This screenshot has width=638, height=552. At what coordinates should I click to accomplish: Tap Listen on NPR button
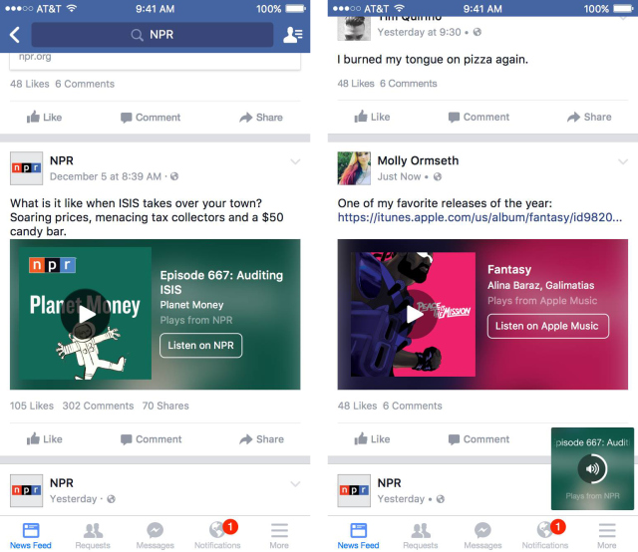pyautogui.click(x=201, y=346)
